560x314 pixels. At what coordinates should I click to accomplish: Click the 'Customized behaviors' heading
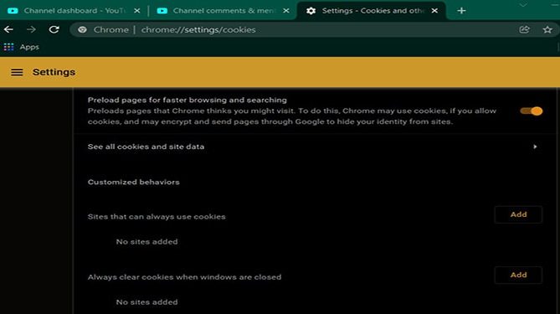pos(134,183)
